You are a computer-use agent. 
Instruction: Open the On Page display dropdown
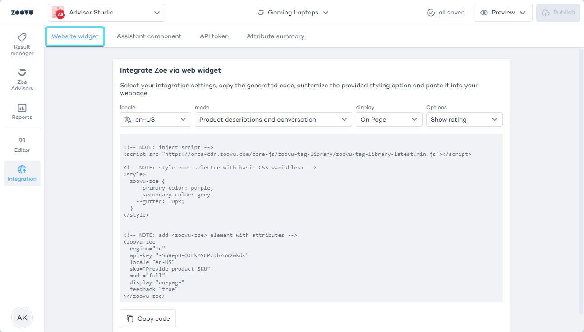(389, 119)
